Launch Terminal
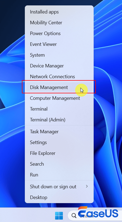Image resolution: width=122 pixels, height=222 pixels. click(59, 109)
